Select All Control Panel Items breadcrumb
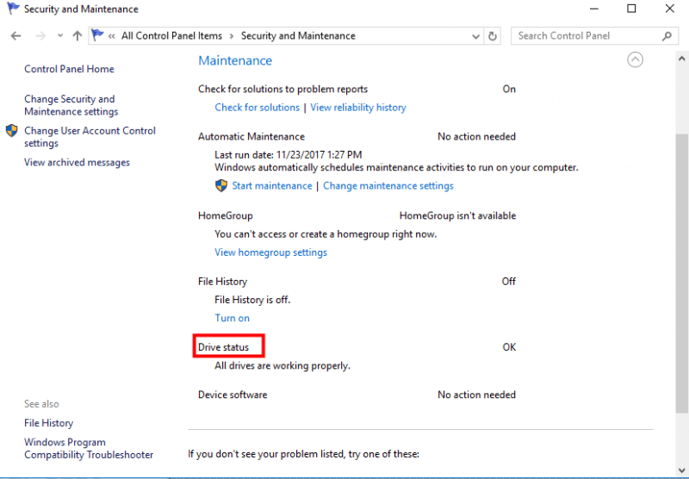 [x=171, y=36]
